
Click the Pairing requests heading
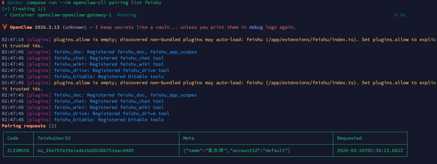(x=24, y=126)
